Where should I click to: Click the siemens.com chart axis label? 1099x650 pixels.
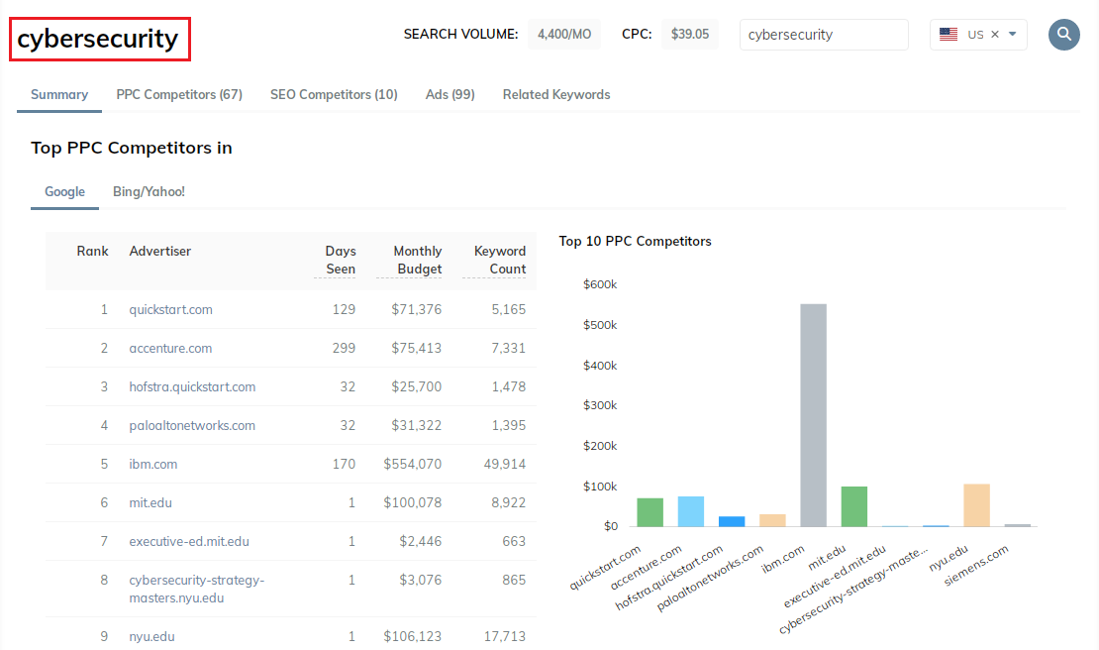click(x=976, y=565)
